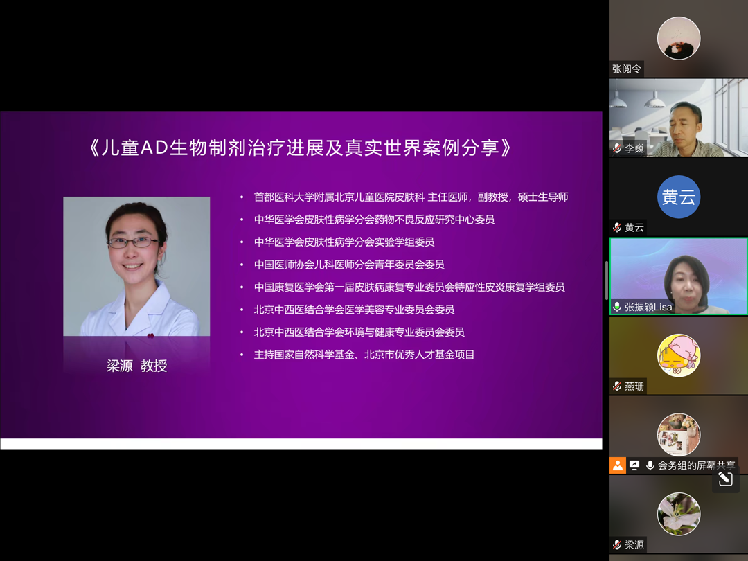Select 张阅令's round avatar
Image resolution: width=748 pixels, height=561 pixels.
tap(678, 38)
